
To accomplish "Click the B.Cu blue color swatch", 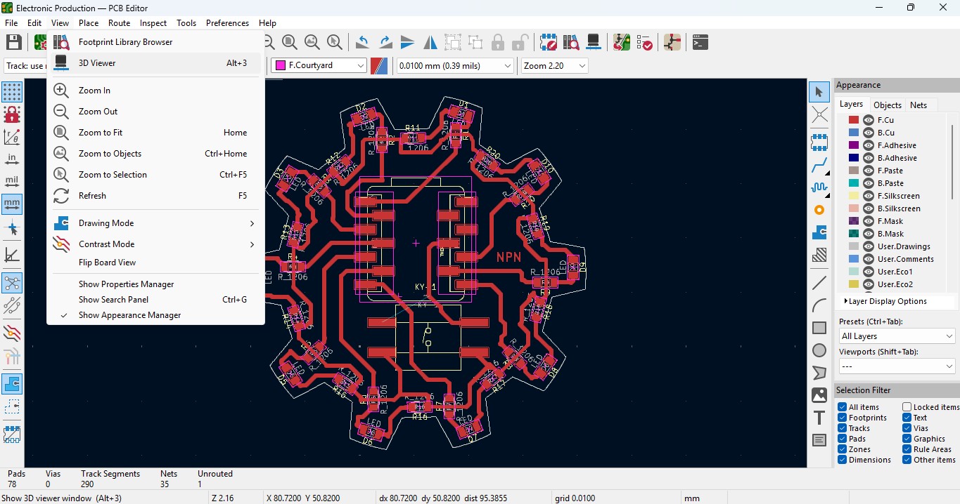I will pos(854,133).
